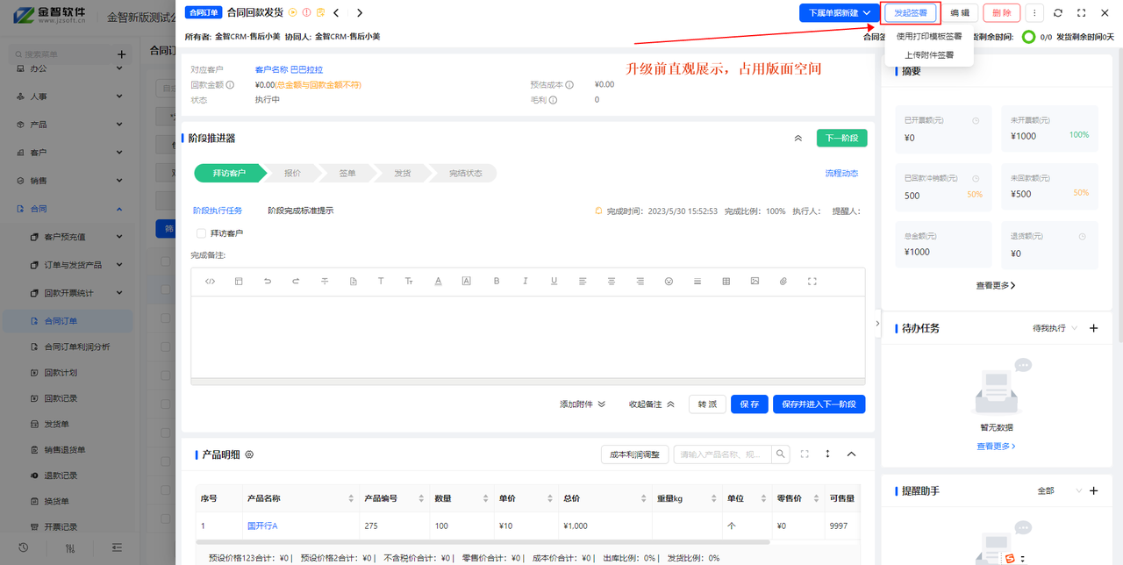Click the 保存 button below remarks
Viewport: 1123px width, 565px height.
click(x=749, y=404)
